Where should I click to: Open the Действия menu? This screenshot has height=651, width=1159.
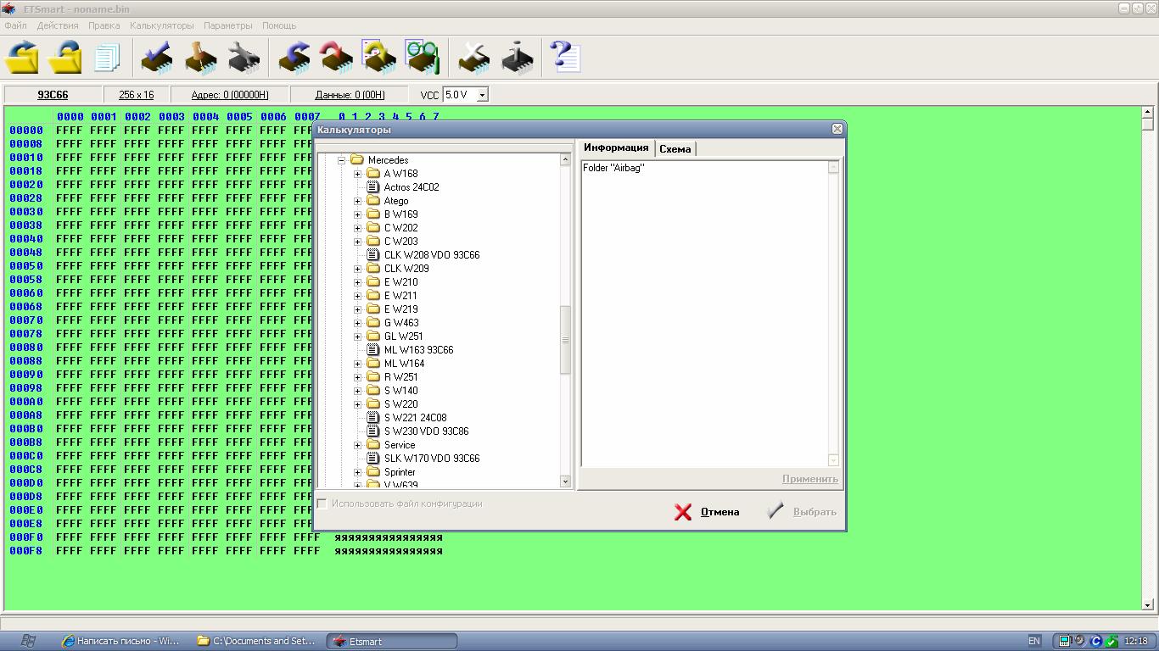click(58, 25)
